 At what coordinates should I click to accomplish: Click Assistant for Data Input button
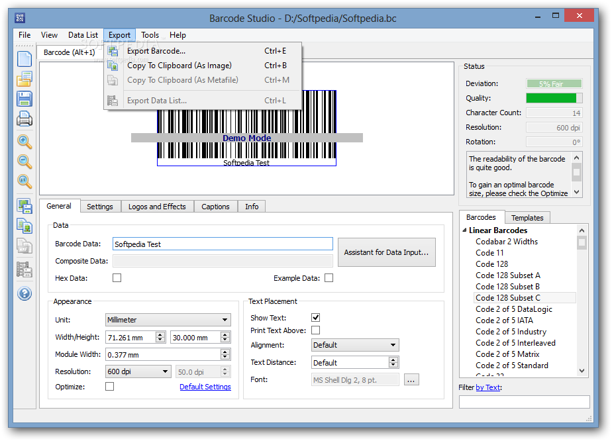click(386, 252)
